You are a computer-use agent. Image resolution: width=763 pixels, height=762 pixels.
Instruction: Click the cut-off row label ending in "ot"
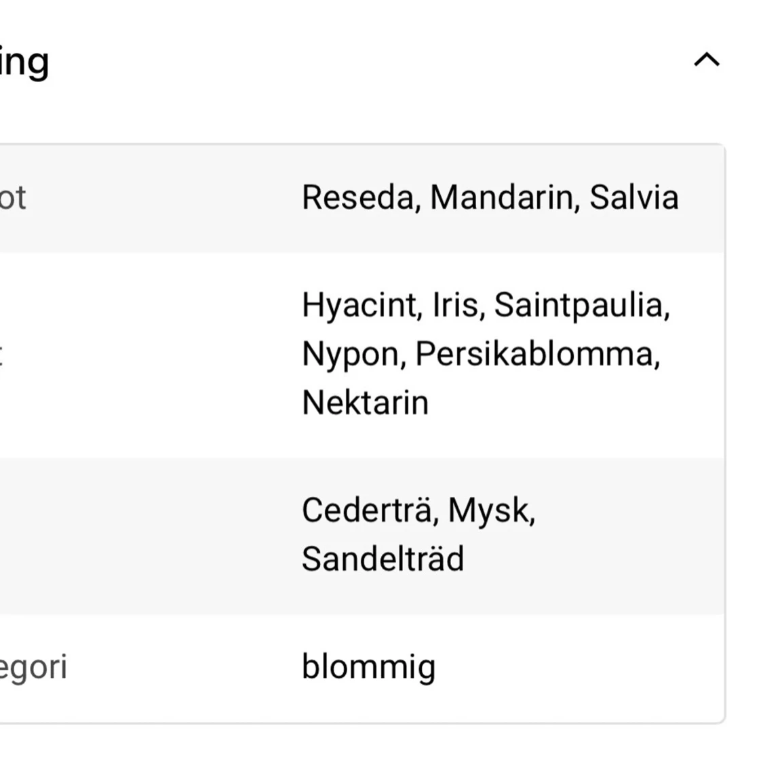[13, 198]
